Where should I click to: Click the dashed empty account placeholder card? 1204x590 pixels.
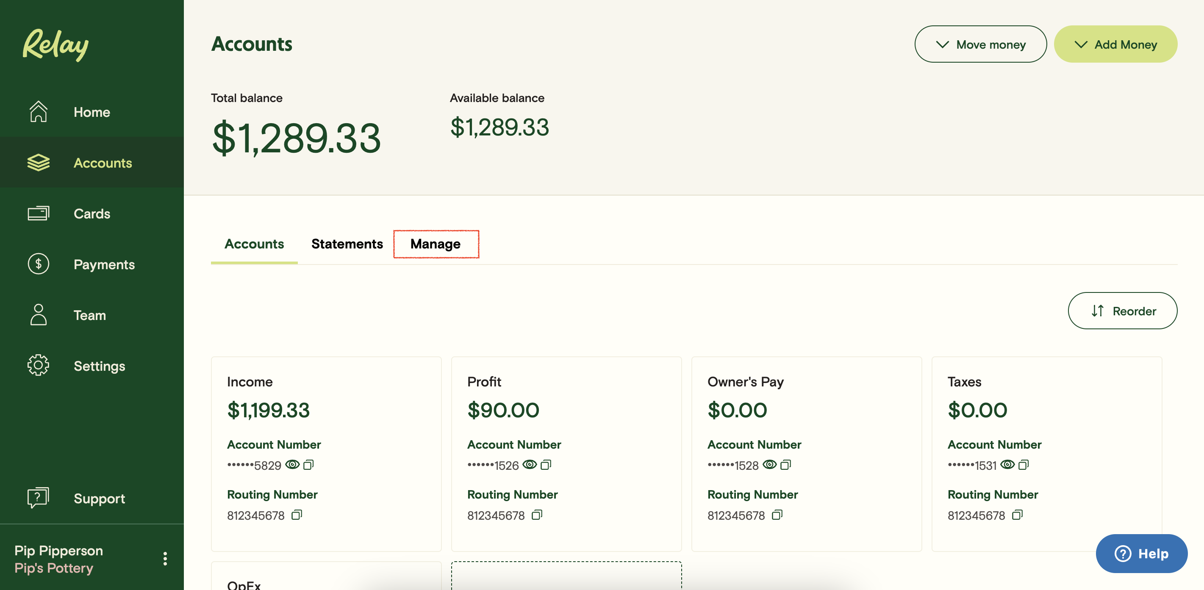tap(566, 576)
